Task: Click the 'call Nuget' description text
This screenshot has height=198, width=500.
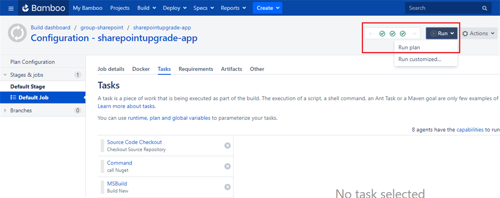Action: pos(118,170)
